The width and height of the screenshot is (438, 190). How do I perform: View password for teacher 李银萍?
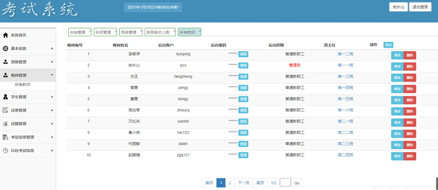coord(243,54)
